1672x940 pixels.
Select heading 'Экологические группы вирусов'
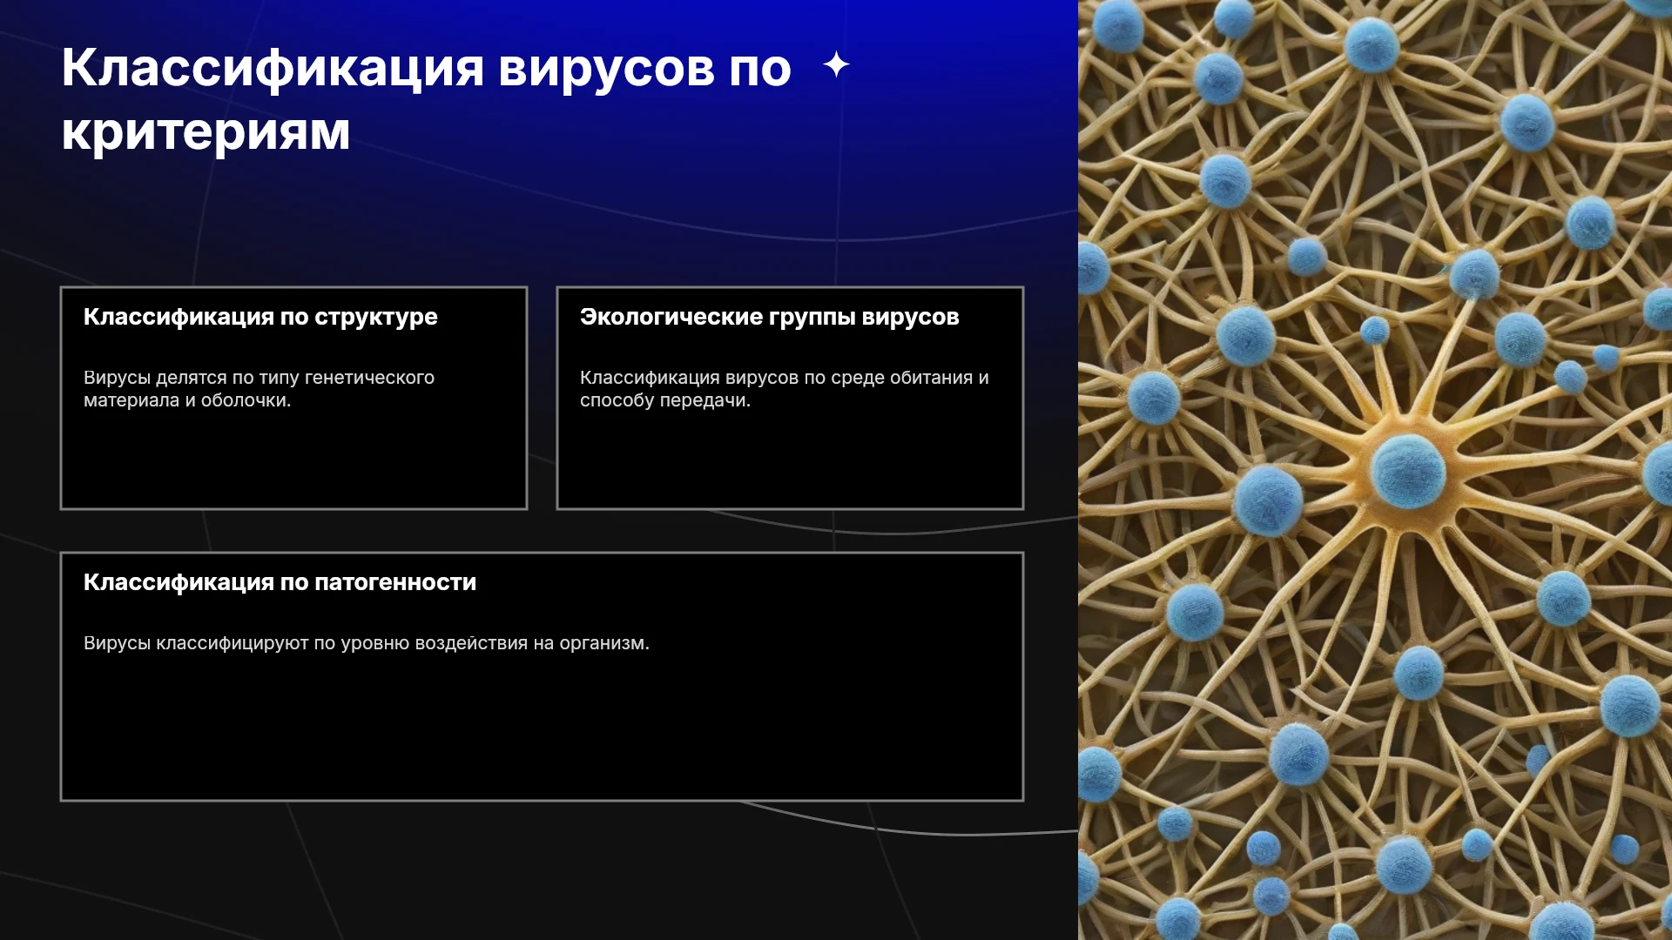click(x=769, y=317)
